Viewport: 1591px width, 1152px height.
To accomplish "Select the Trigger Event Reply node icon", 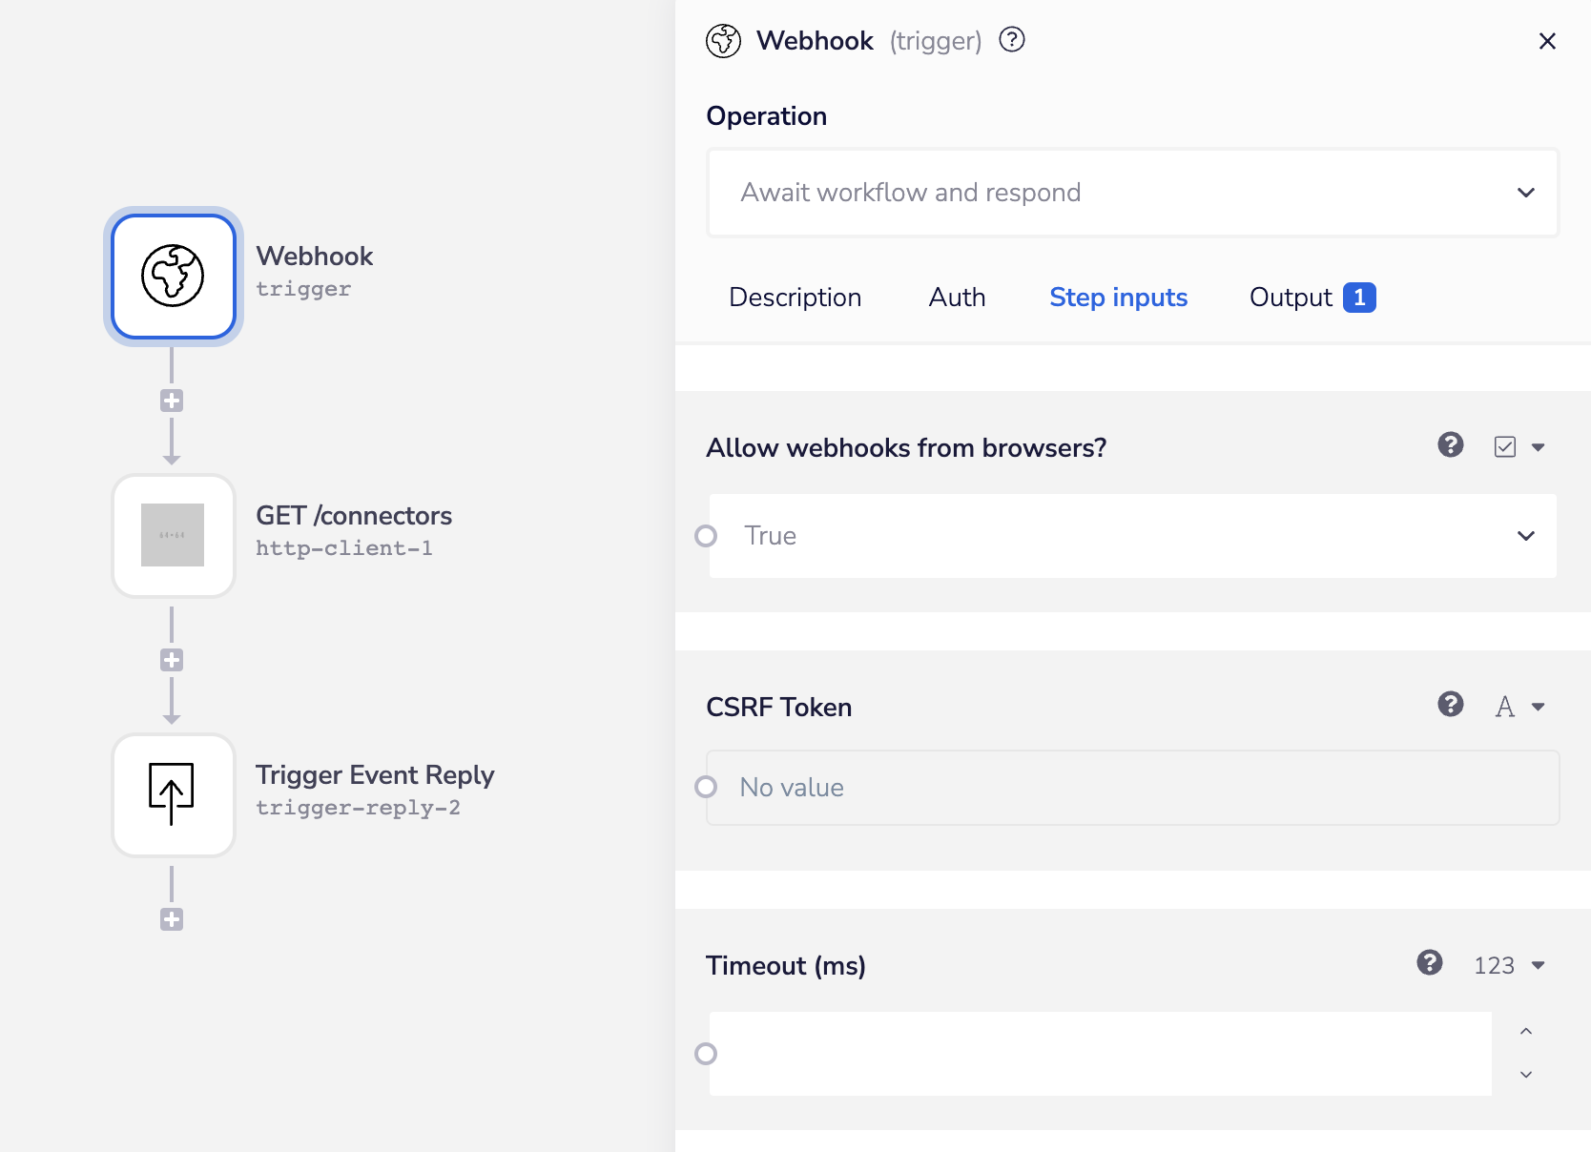I will 173,795.
